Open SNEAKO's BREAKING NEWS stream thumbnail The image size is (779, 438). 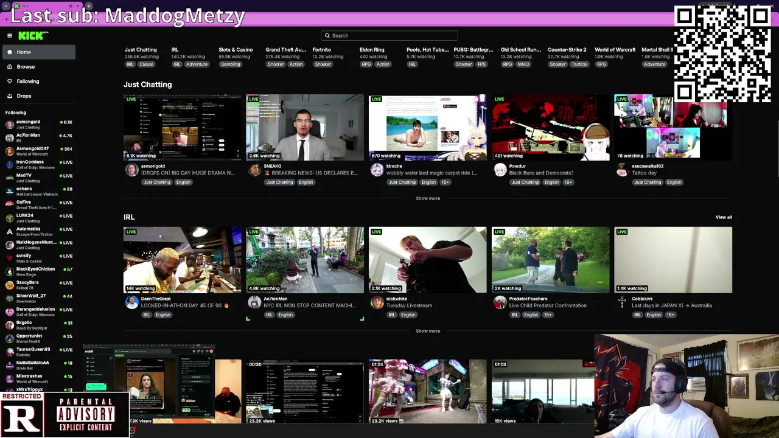pyautogui.click(x=305, y=128)
